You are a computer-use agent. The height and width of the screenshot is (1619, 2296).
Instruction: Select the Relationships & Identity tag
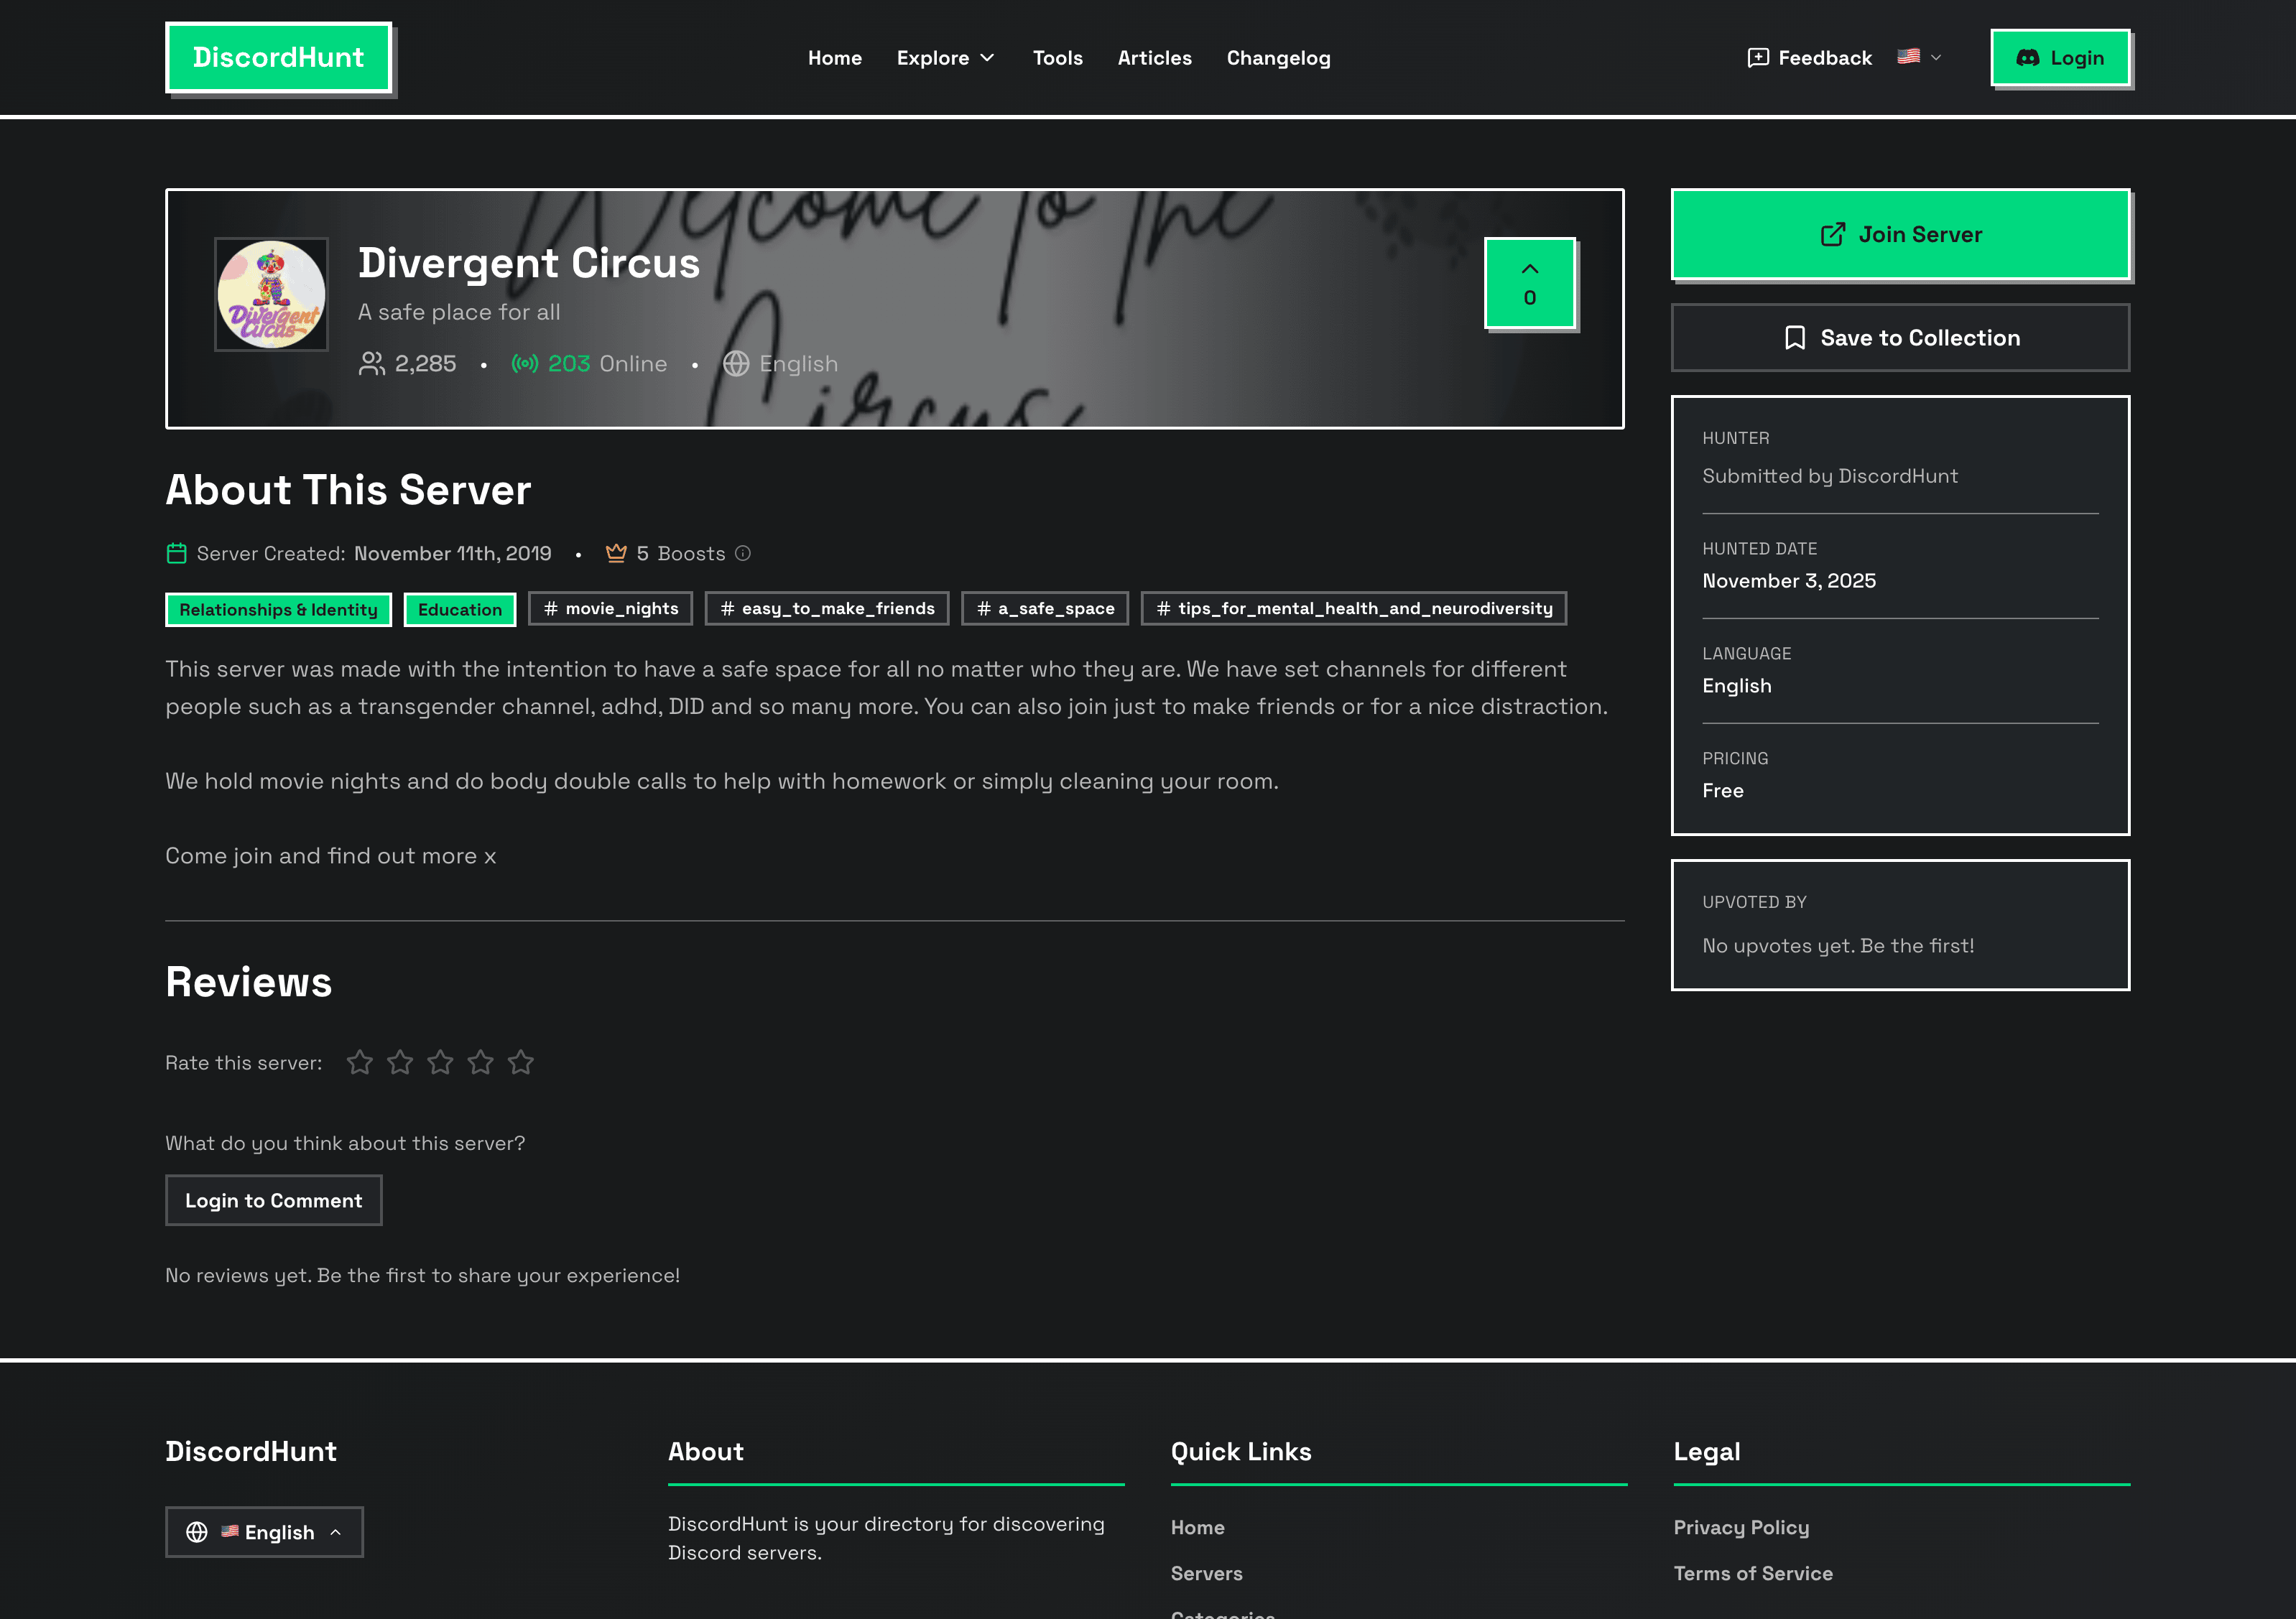(x=278, y=609)
